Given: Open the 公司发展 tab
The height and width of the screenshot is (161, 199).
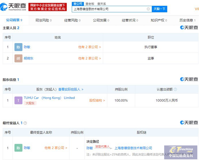Looking at the screenshot, I should point(101,20).
